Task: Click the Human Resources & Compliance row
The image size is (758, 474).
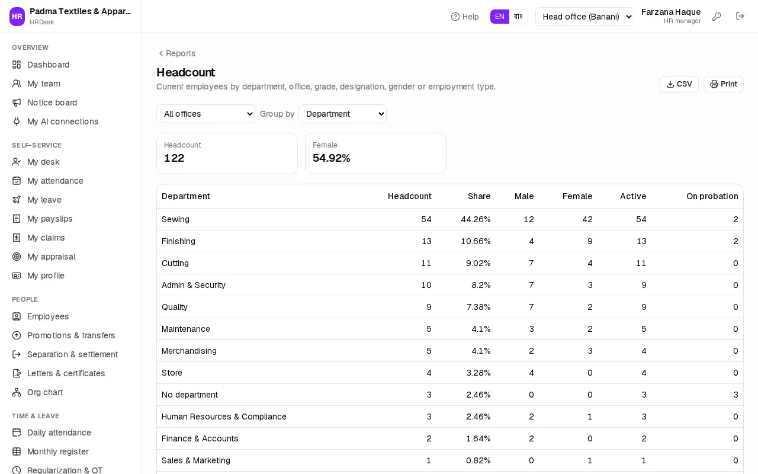Action: pyautogui.click(x=450, y=417)
